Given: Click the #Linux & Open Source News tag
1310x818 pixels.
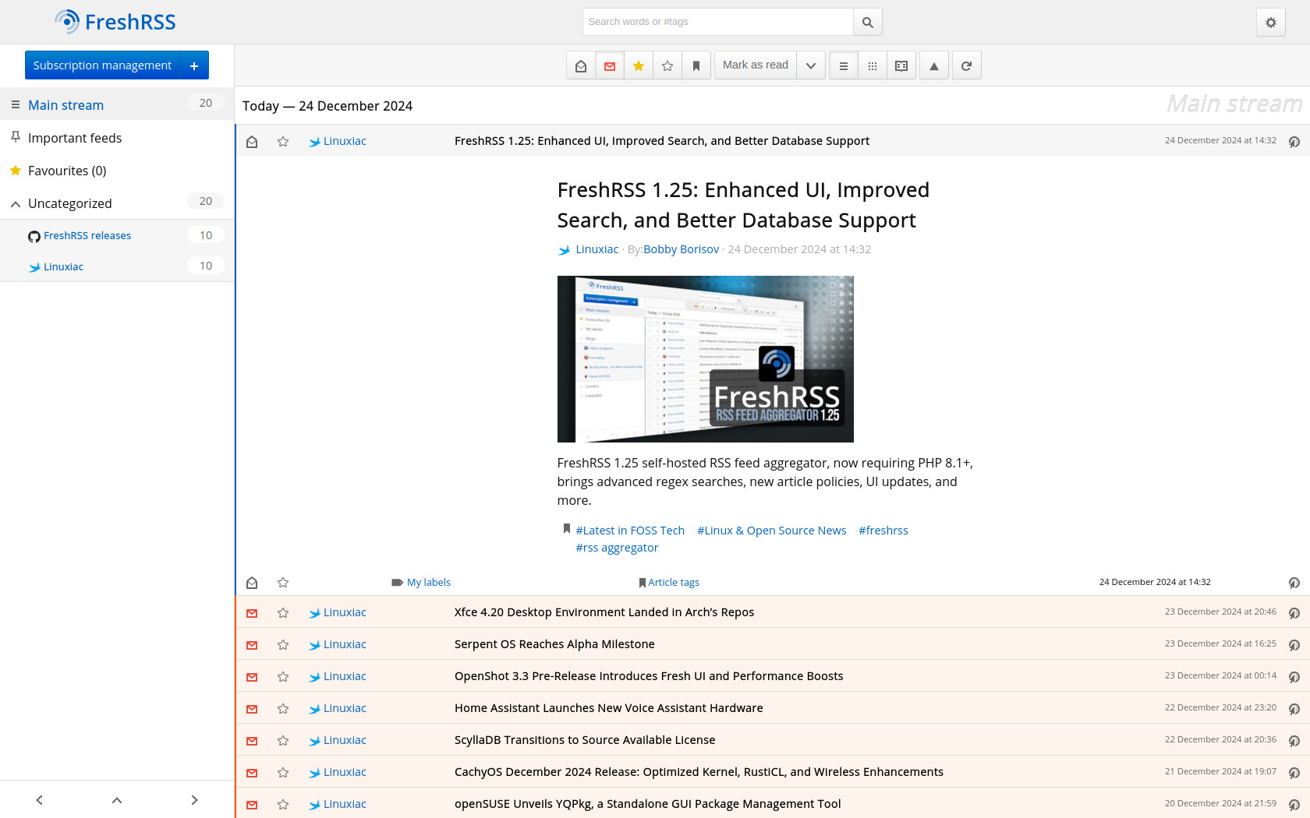Looking at the screenshot, I should coord(771,531).
